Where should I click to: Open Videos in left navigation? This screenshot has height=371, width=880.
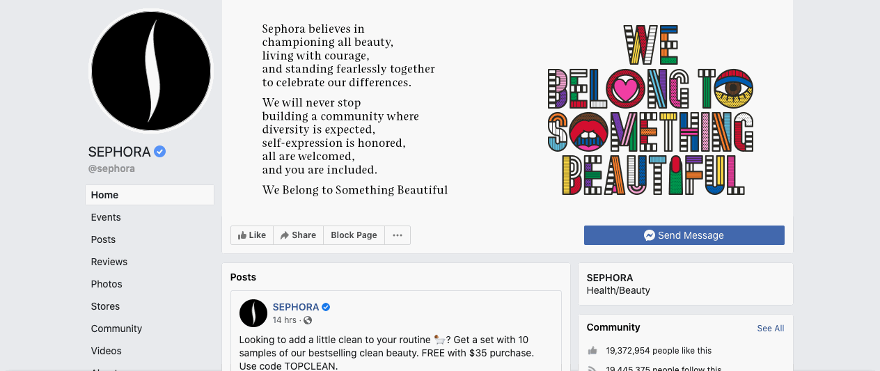[x=106, y=351]
